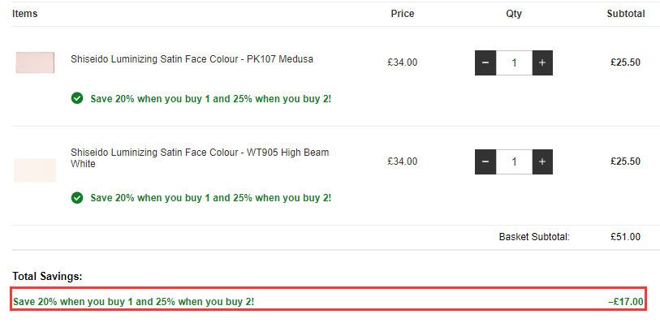Open the WT905 High Beam White thumbnail
Image resolution: width=660 pixels, height=323 pixels.
click(35, 170)
